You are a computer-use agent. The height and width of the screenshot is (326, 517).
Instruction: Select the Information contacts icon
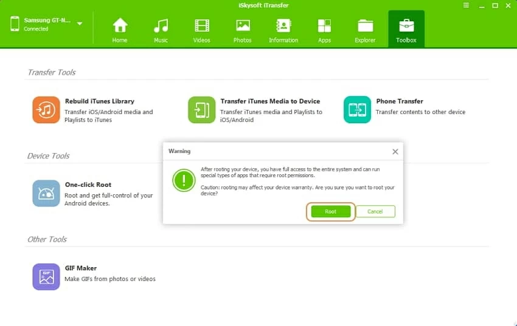pos(283,29)
